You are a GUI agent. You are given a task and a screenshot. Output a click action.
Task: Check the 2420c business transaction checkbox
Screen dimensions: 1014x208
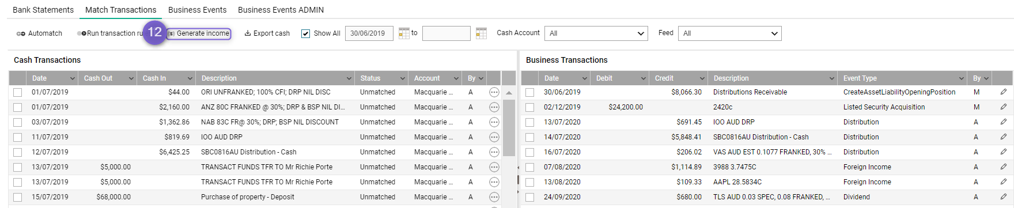[x=529, y=107]
